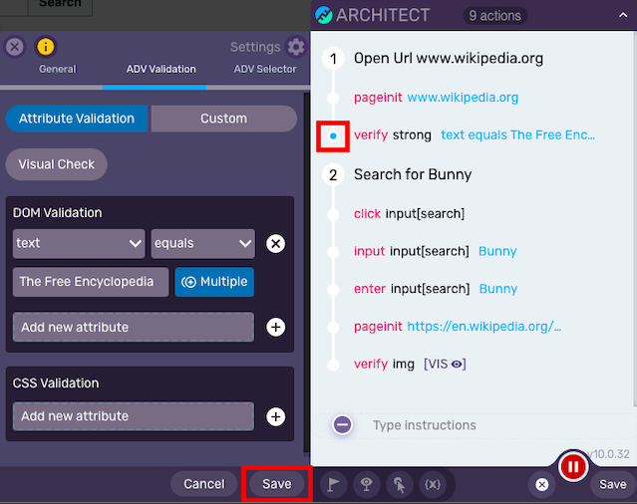Select the 'verify img' action

[410, 364]
